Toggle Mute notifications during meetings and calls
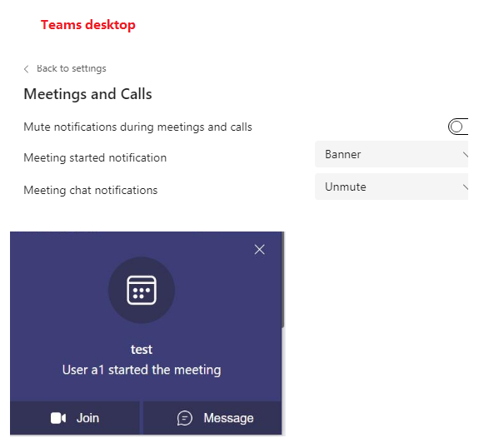479x438 pixels. click(x=458, y=127)
